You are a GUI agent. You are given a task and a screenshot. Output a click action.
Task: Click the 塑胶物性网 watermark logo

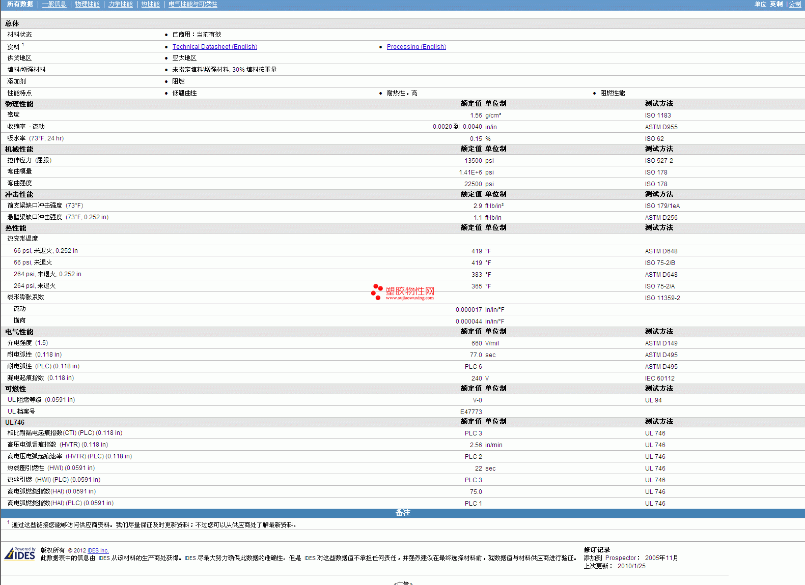pyautogui.click(x=403, y=292)
